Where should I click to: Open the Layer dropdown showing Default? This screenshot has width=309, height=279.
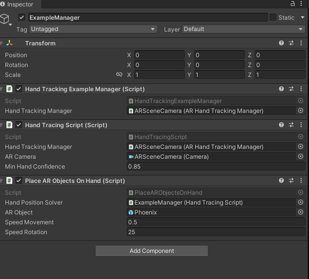[243, 29]
